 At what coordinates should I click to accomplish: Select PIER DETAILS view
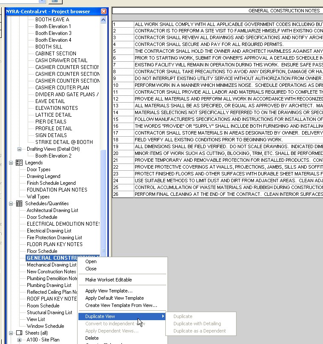51,121
